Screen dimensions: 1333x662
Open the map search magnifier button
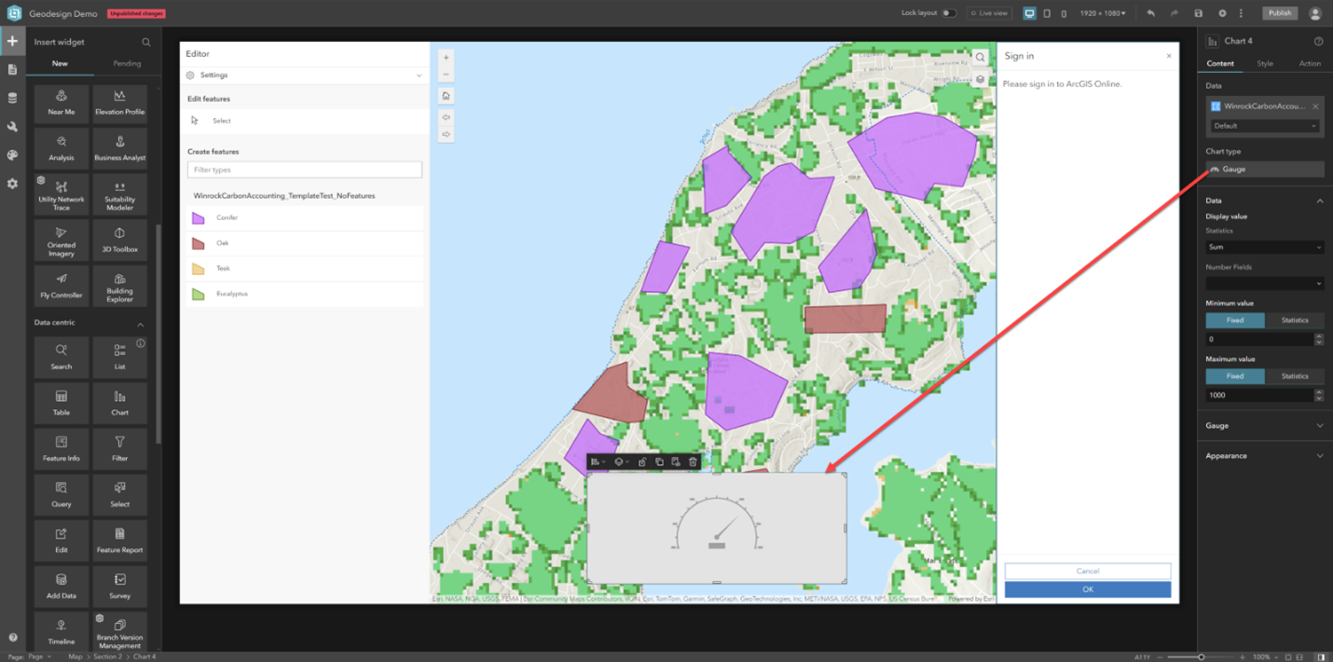pyautogui.click(x=981, y=58)
